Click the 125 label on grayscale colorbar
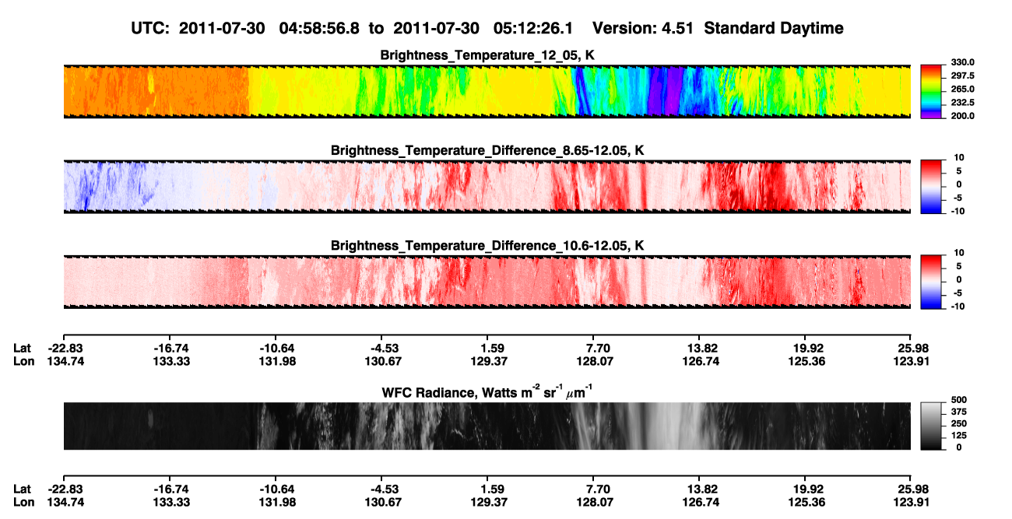Viewport: 1012px width, 519px height. 958,435
